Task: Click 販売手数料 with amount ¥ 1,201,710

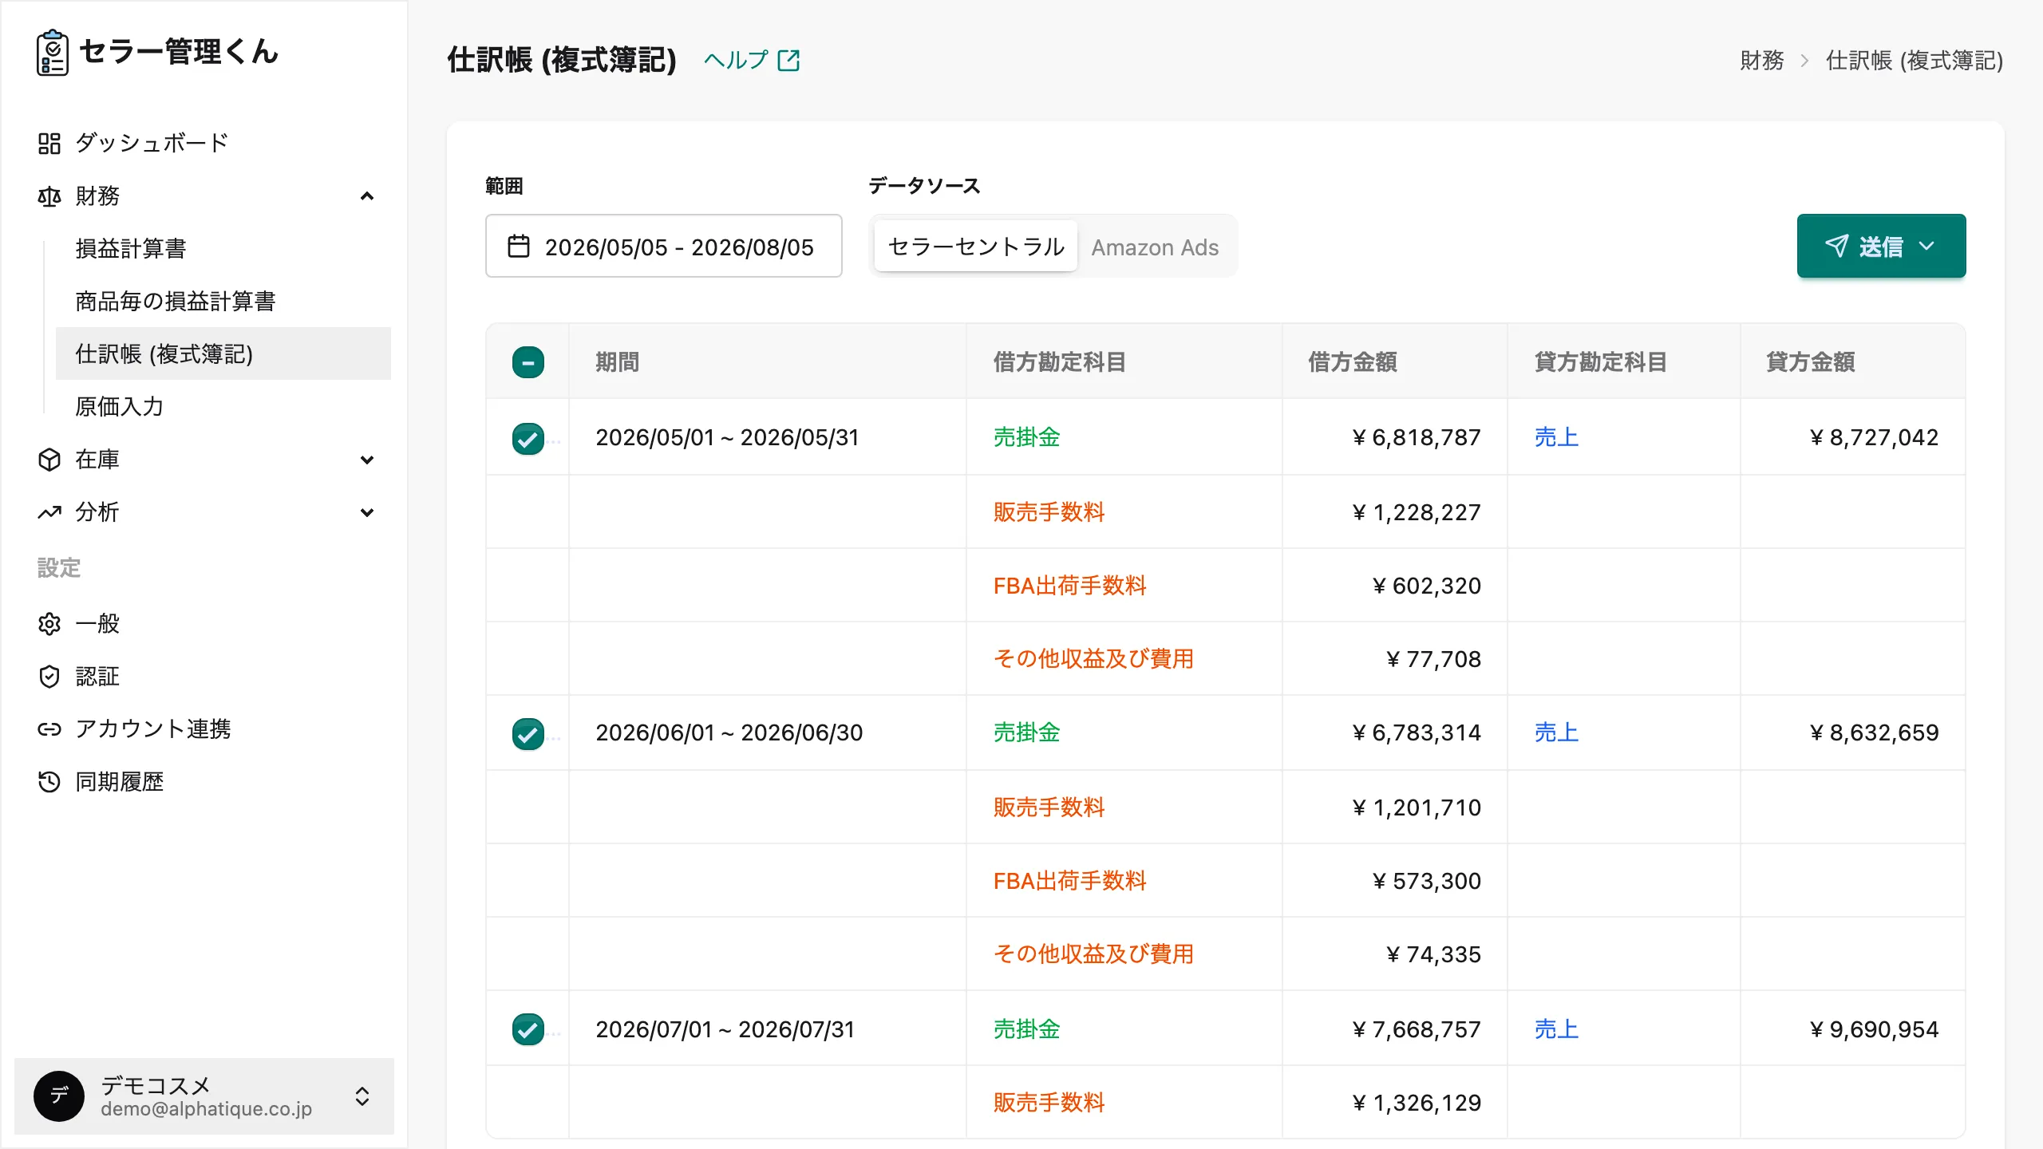Action: coord(1049,807)
